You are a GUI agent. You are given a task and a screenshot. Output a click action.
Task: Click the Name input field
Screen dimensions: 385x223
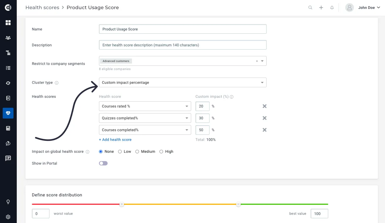click(183, 29)
